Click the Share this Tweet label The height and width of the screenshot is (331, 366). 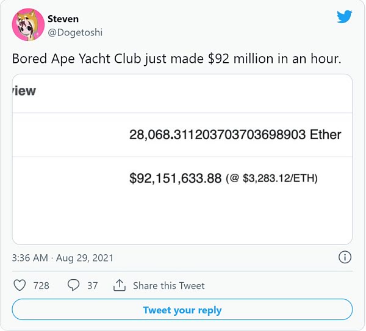pos(168,285)
